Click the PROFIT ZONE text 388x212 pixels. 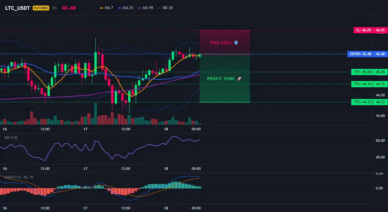click(221, 78)
